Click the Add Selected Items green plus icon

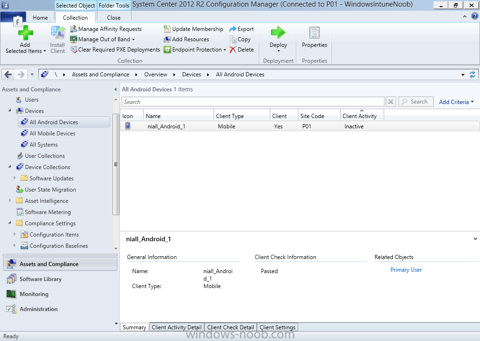click(25, 33)
